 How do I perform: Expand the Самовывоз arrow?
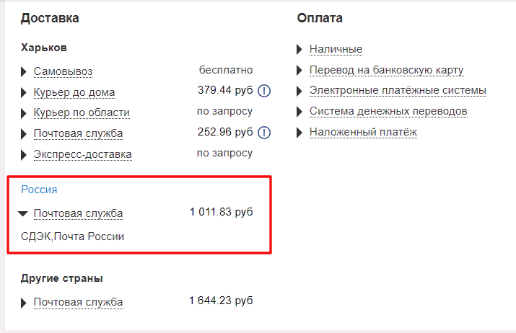click(24, 72)
